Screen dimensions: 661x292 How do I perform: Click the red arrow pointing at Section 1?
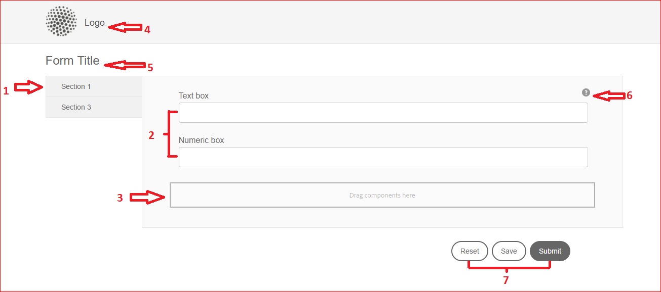click(28, 87)
